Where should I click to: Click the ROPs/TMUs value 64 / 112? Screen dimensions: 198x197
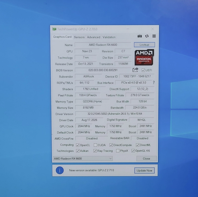tap(85, 83)
